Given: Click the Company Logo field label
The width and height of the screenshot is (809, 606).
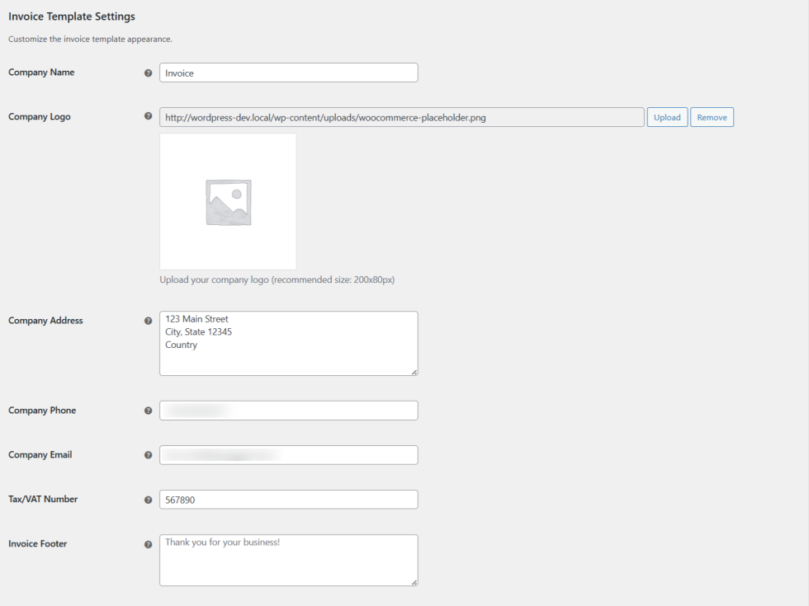Looking at the screenshot, I should click(x=40, y=117).
